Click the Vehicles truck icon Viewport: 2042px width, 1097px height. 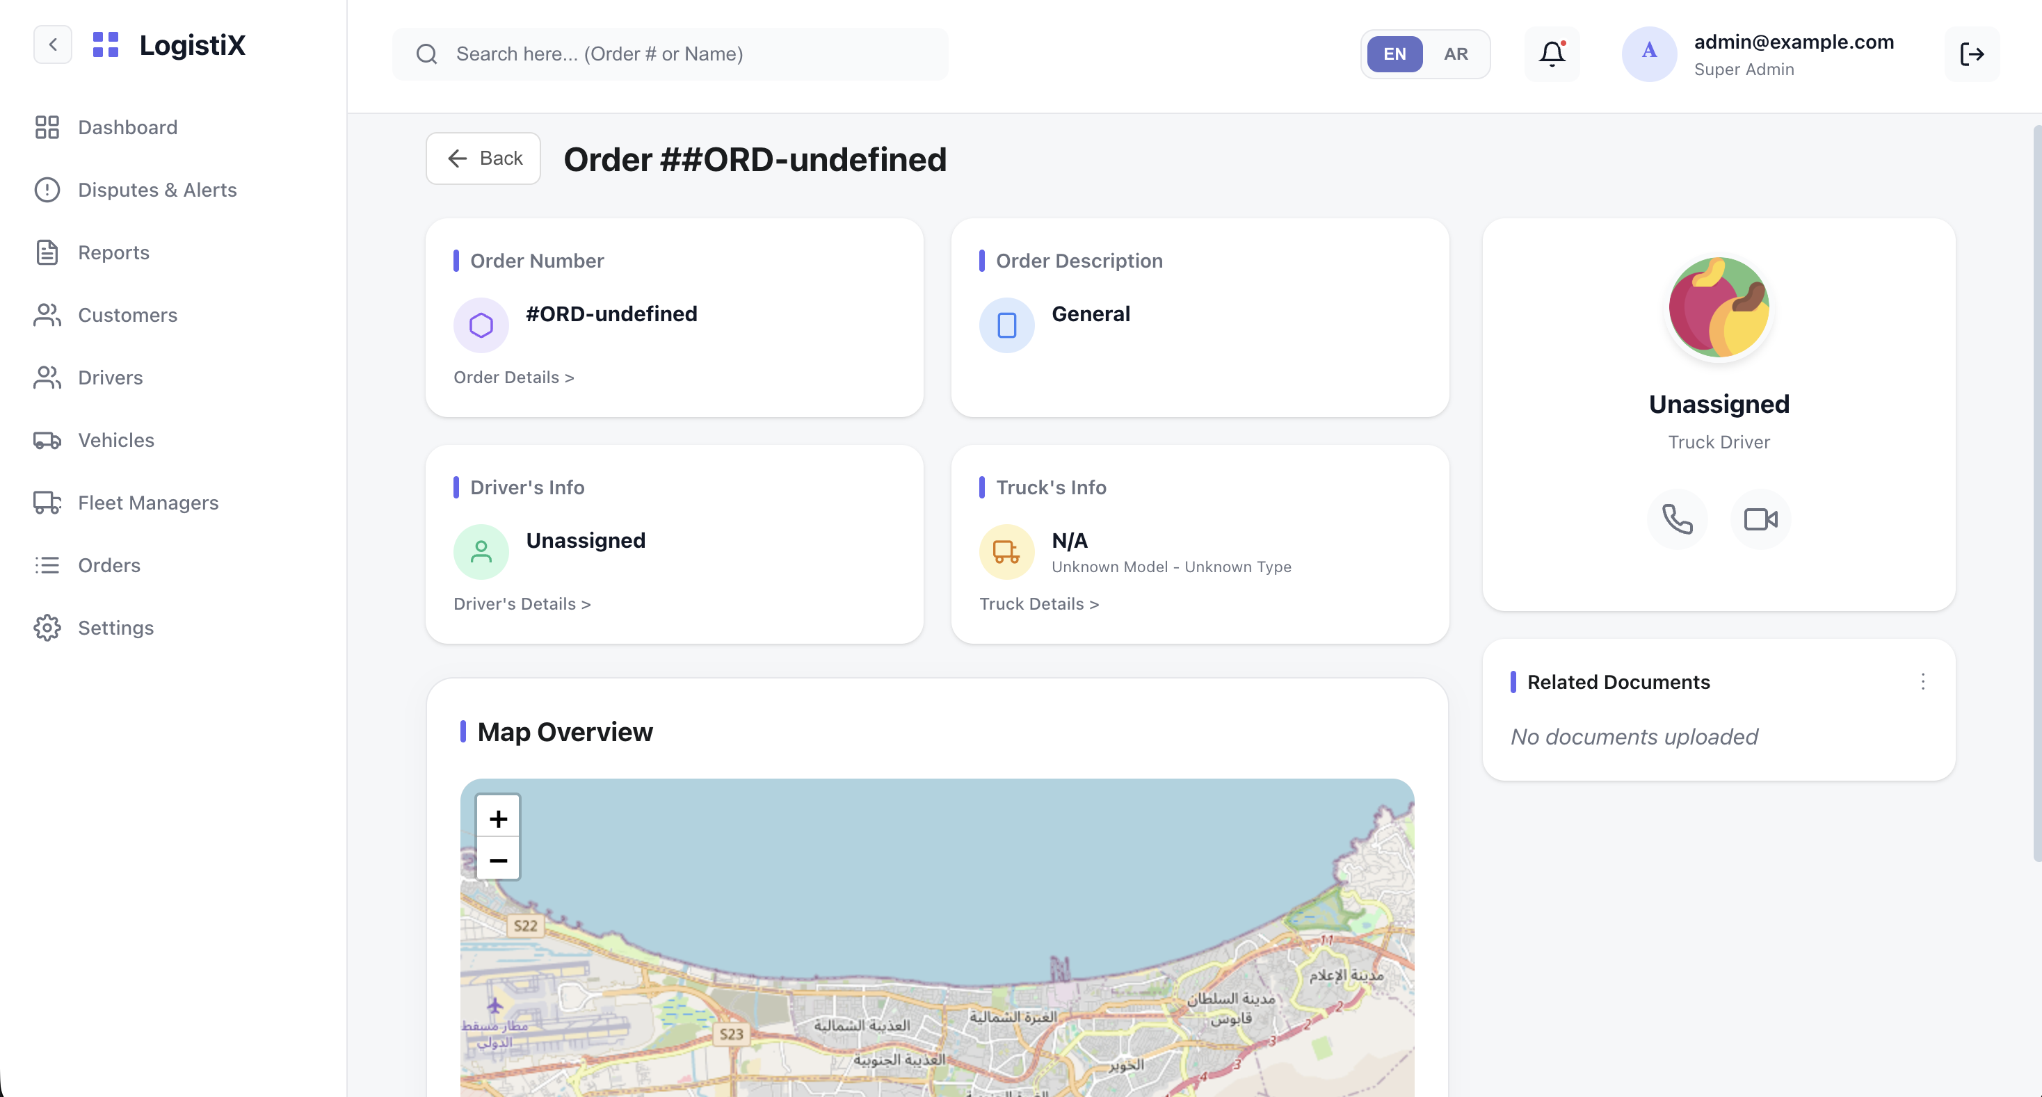point(47,440)
